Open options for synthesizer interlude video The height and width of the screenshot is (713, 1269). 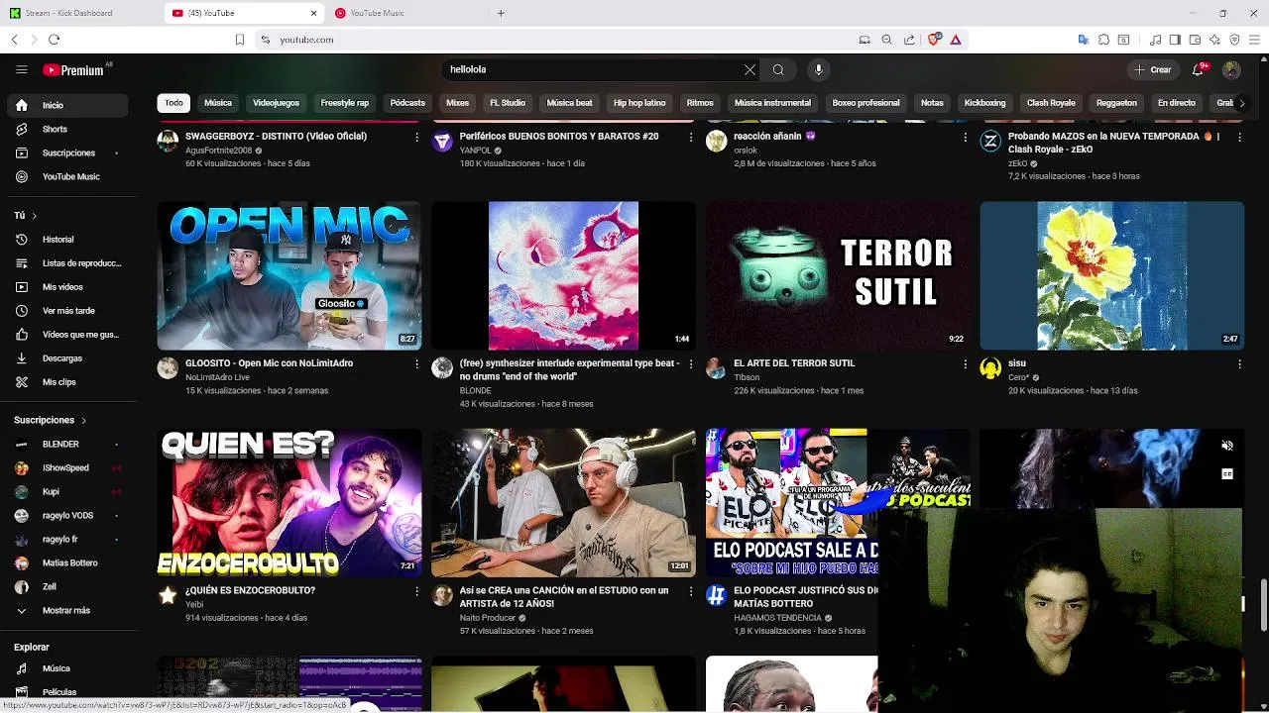690,364
